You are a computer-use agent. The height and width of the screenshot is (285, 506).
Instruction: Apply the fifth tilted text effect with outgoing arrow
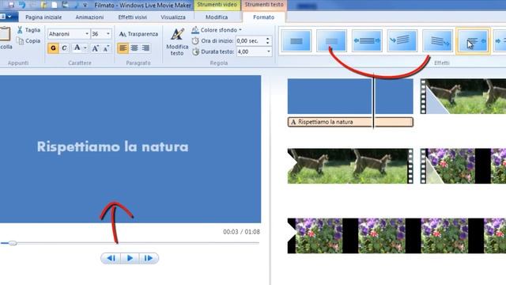tap(437, 40)
